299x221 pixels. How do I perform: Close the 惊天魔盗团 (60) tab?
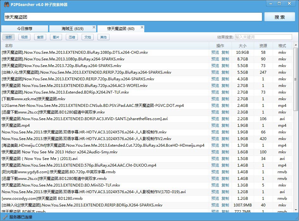(142, 27)
